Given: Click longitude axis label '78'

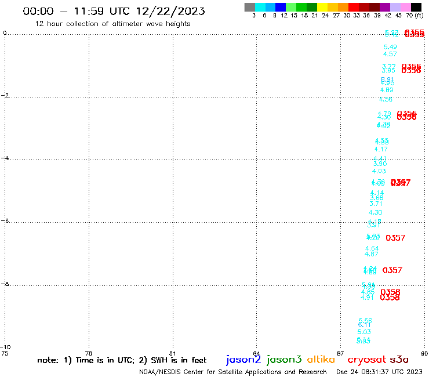Looking at the screenshot, I should (89, 353).
